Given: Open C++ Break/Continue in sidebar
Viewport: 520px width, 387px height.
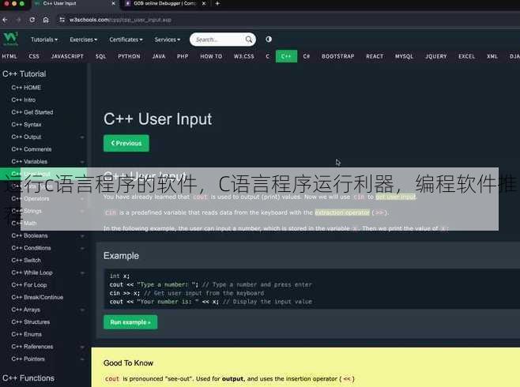Looking at the screenshot, I should pos(37,297).
